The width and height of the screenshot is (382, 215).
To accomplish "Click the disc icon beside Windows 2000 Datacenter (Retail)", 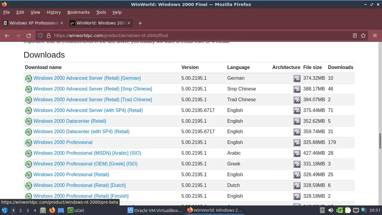I will tap(28, 121).
